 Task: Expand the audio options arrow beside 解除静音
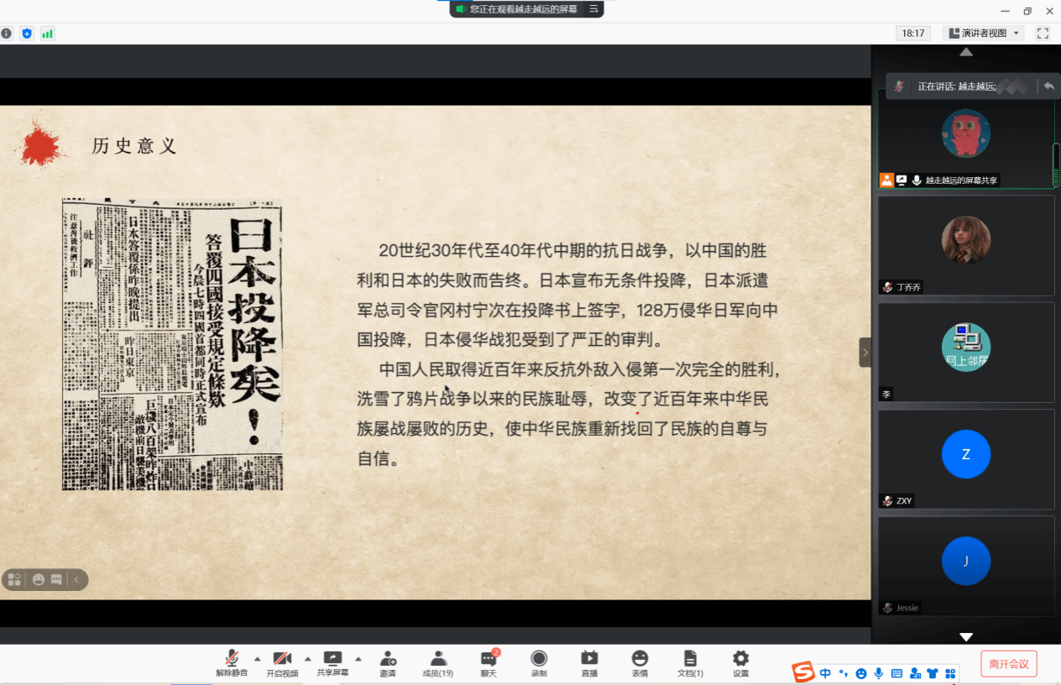click(x=257, y=658)
